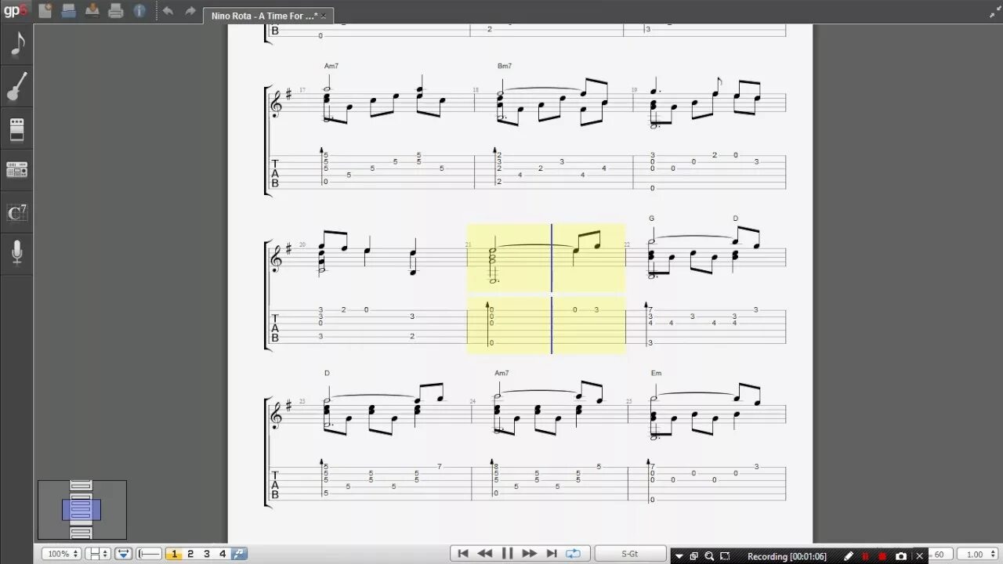Stop the screen recording
Screen dimensions: 1003x564
click(x=883, y=556)
